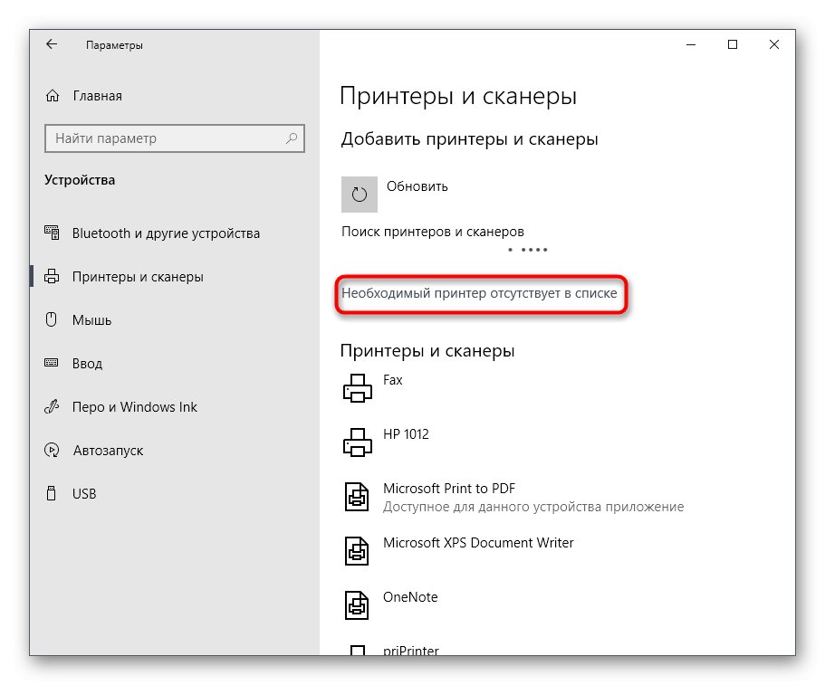Screen dimensions: 825x685
Task: Click the Microsoft Print to PDF icon
Action: 357,497
